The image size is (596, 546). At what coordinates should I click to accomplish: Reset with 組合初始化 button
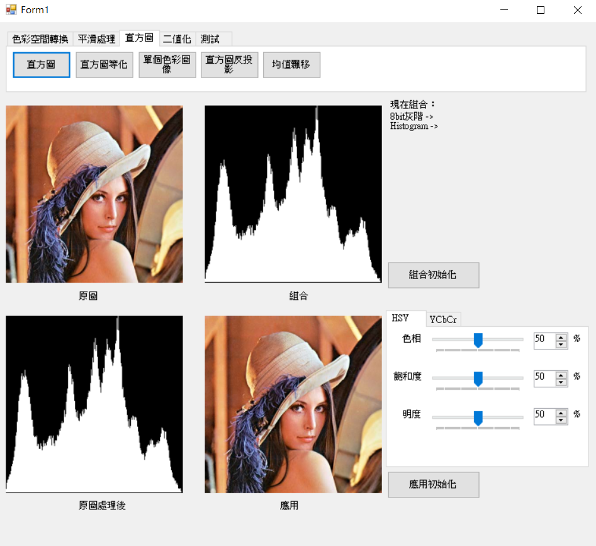(x=434, y=275)
